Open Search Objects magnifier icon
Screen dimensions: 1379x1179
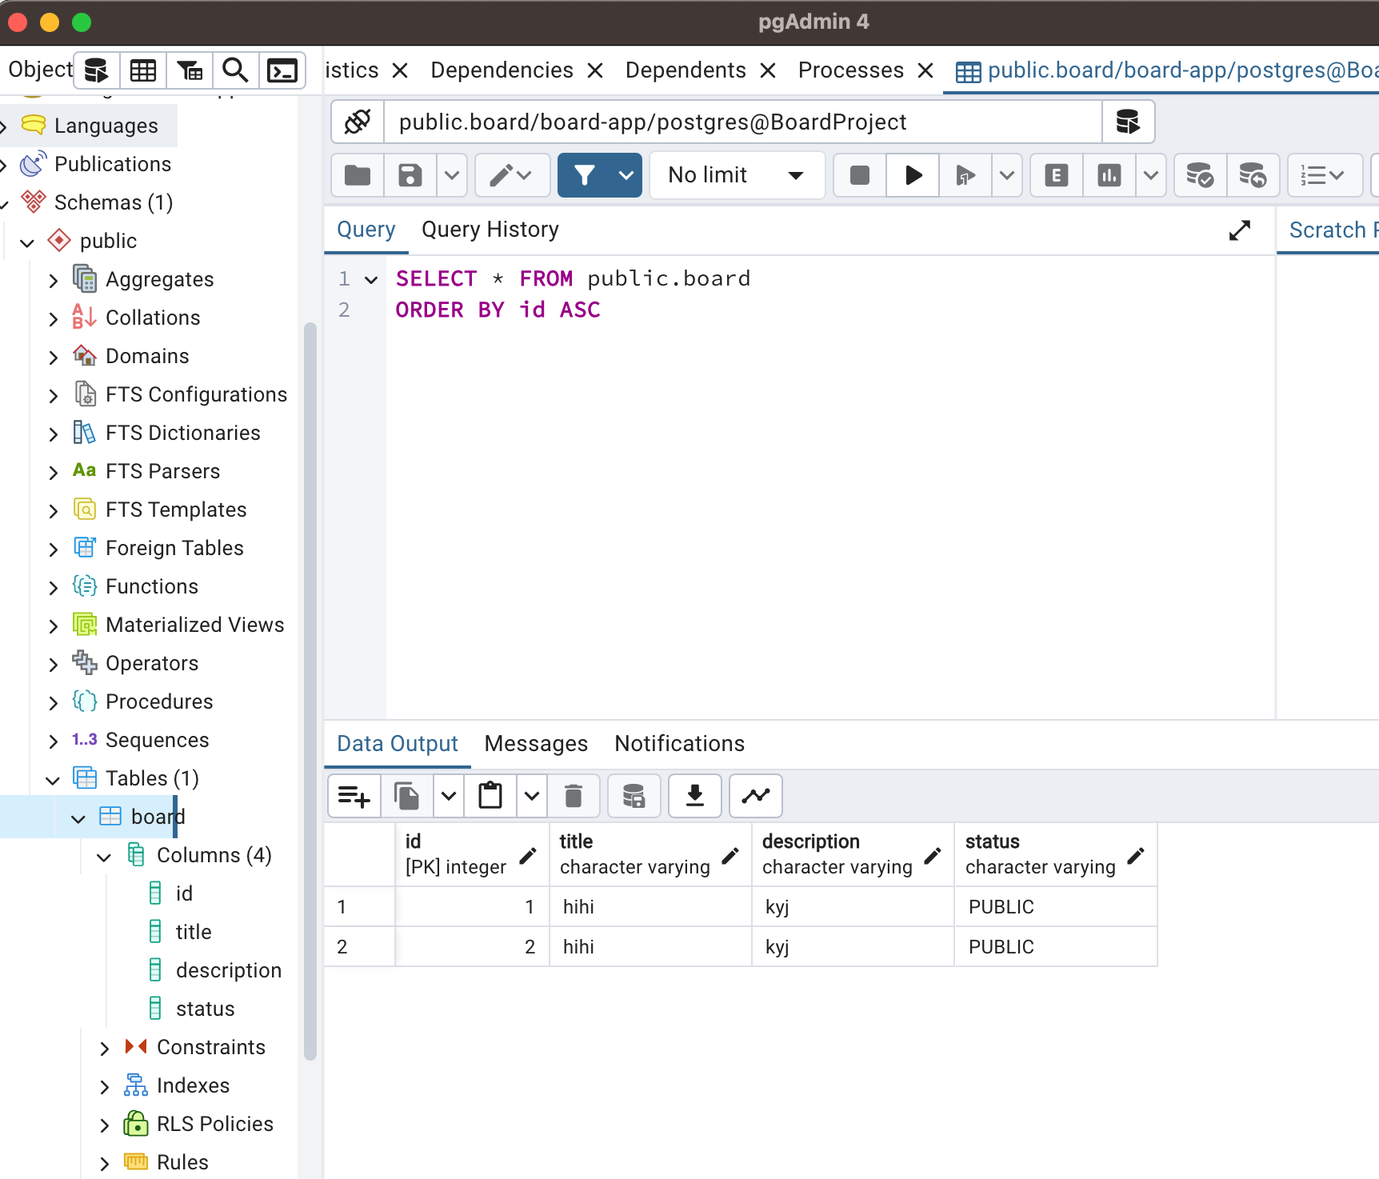coord(235,71)
